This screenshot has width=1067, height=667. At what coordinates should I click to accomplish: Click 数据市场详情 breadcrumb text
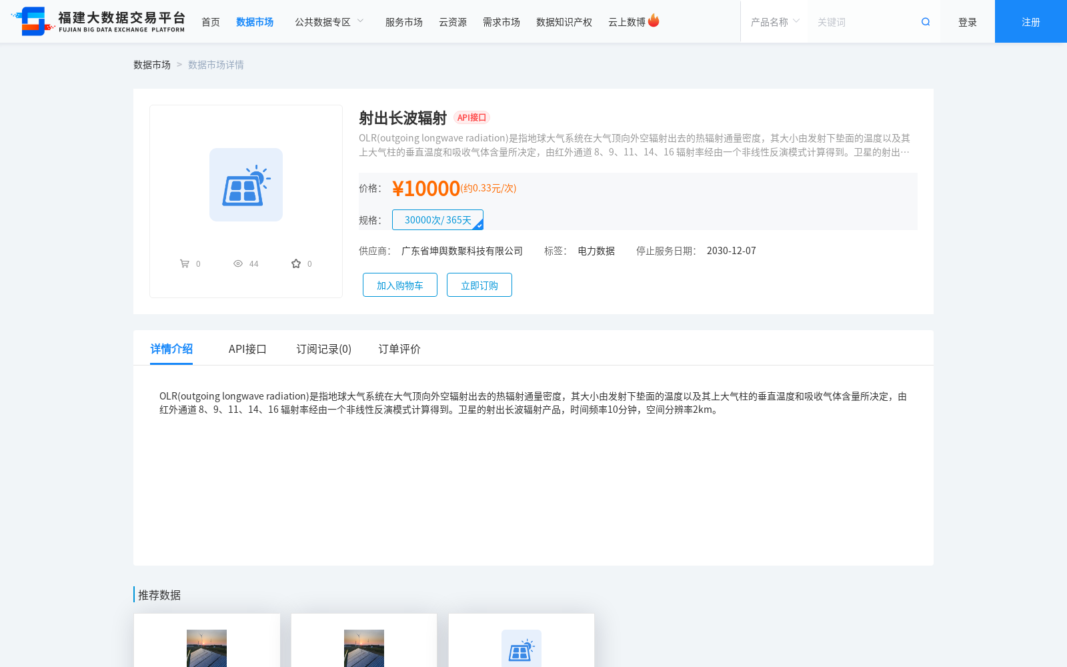pyautogui.click(x=216, y=65)
